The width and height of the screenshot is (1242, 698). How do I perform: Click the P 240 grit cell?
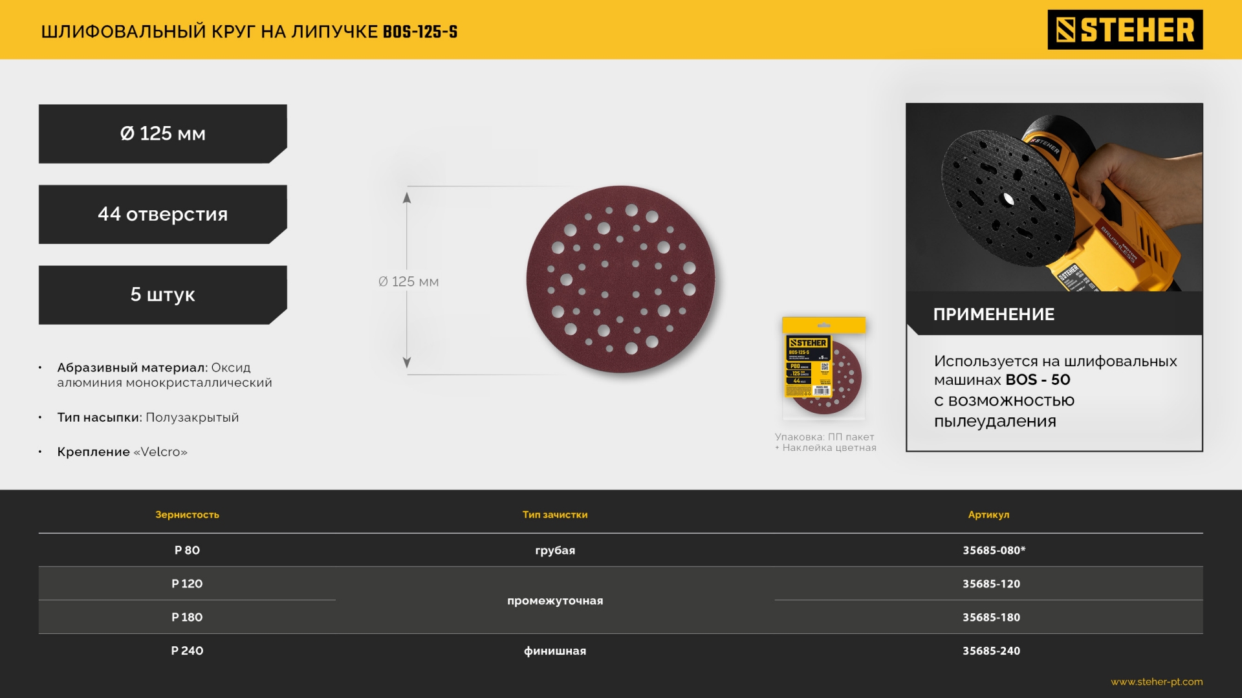coord(187,651)
